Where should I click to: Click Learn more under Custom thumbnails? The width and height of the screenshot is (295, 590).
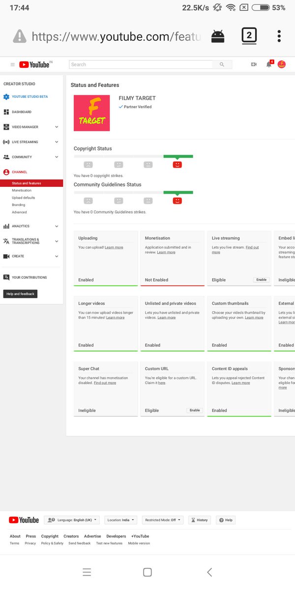point(254,318)
